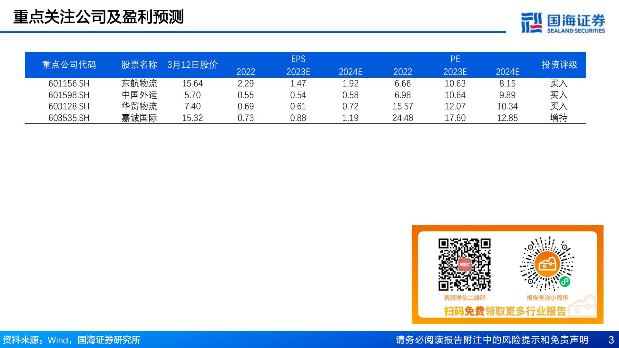This screenshot has width=619, height=348.
Task: Click stock code 603535.SH
Action: 69,118
